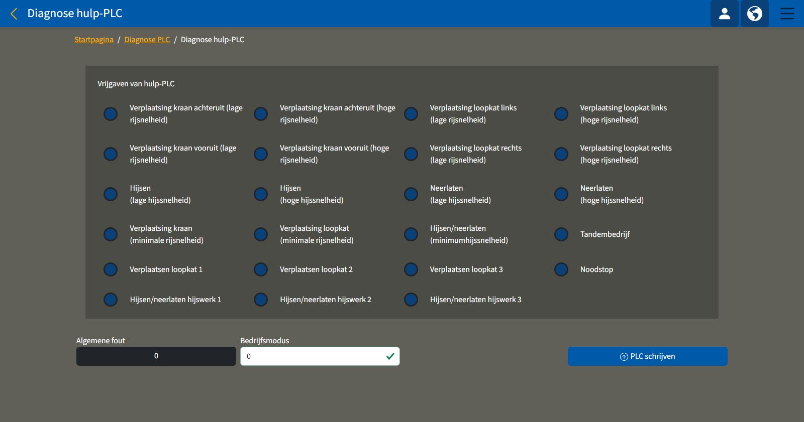Click the Algemene fout value field
804x422 pixels.
156,356
